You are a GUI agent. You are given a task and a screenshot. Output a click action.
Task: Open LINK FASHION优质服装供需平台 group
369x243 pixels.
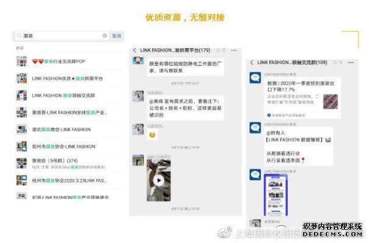pyautogui.click(x=69, y=79)
